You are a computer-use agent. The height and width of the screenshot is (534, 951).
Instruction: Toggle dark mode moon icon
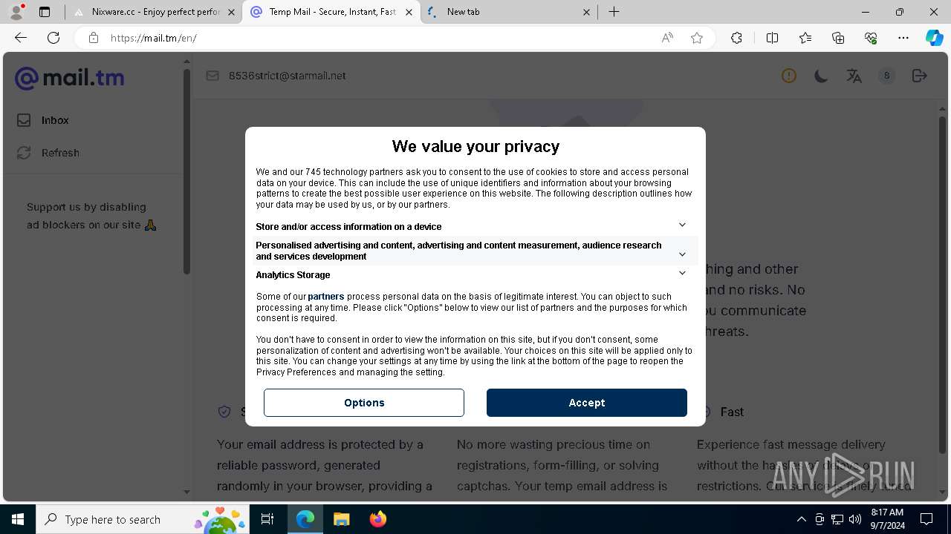[821, 76]
